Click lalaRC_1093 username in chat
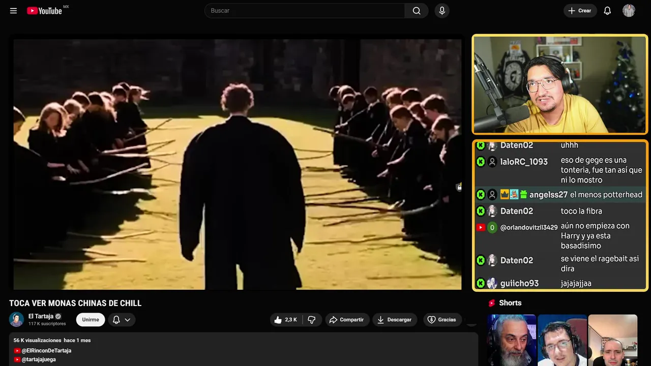 click(524, 162)
